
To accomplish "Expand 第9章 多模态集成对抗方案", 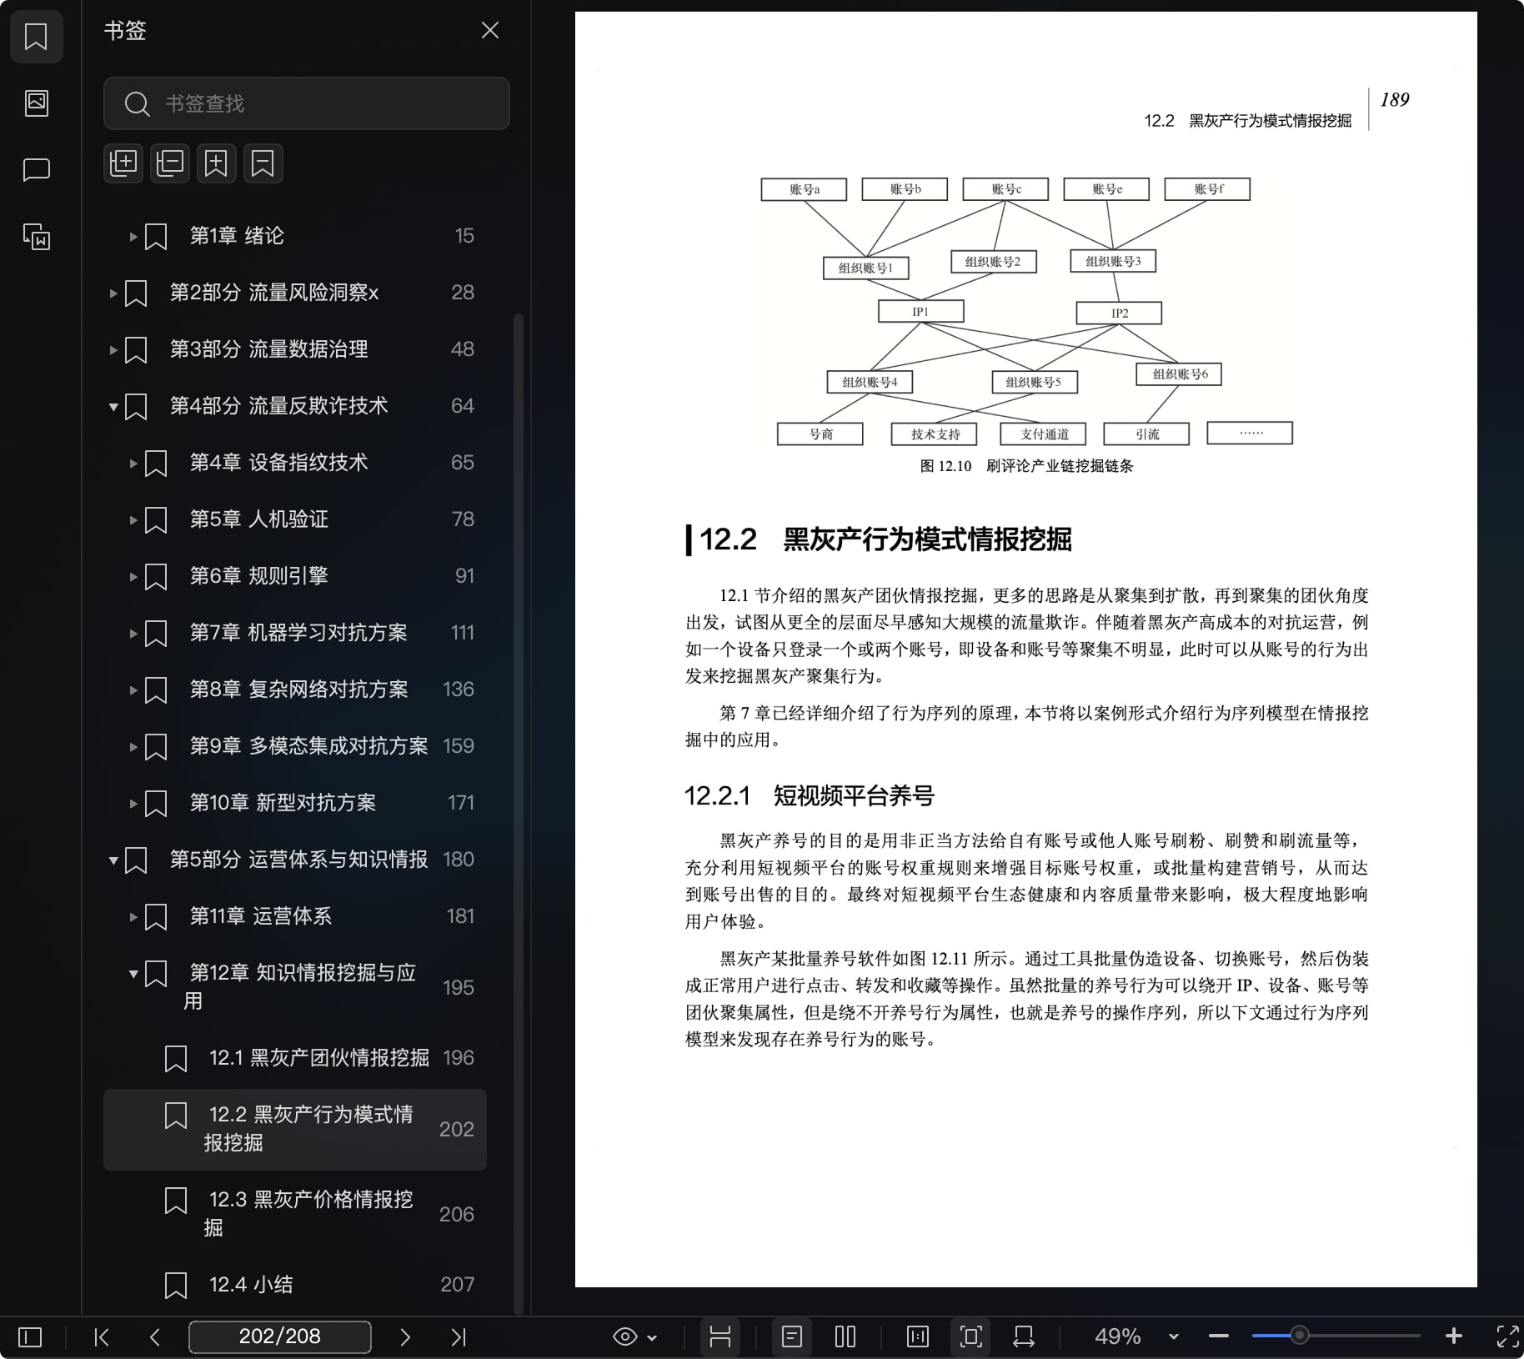I will coord(133,747).
